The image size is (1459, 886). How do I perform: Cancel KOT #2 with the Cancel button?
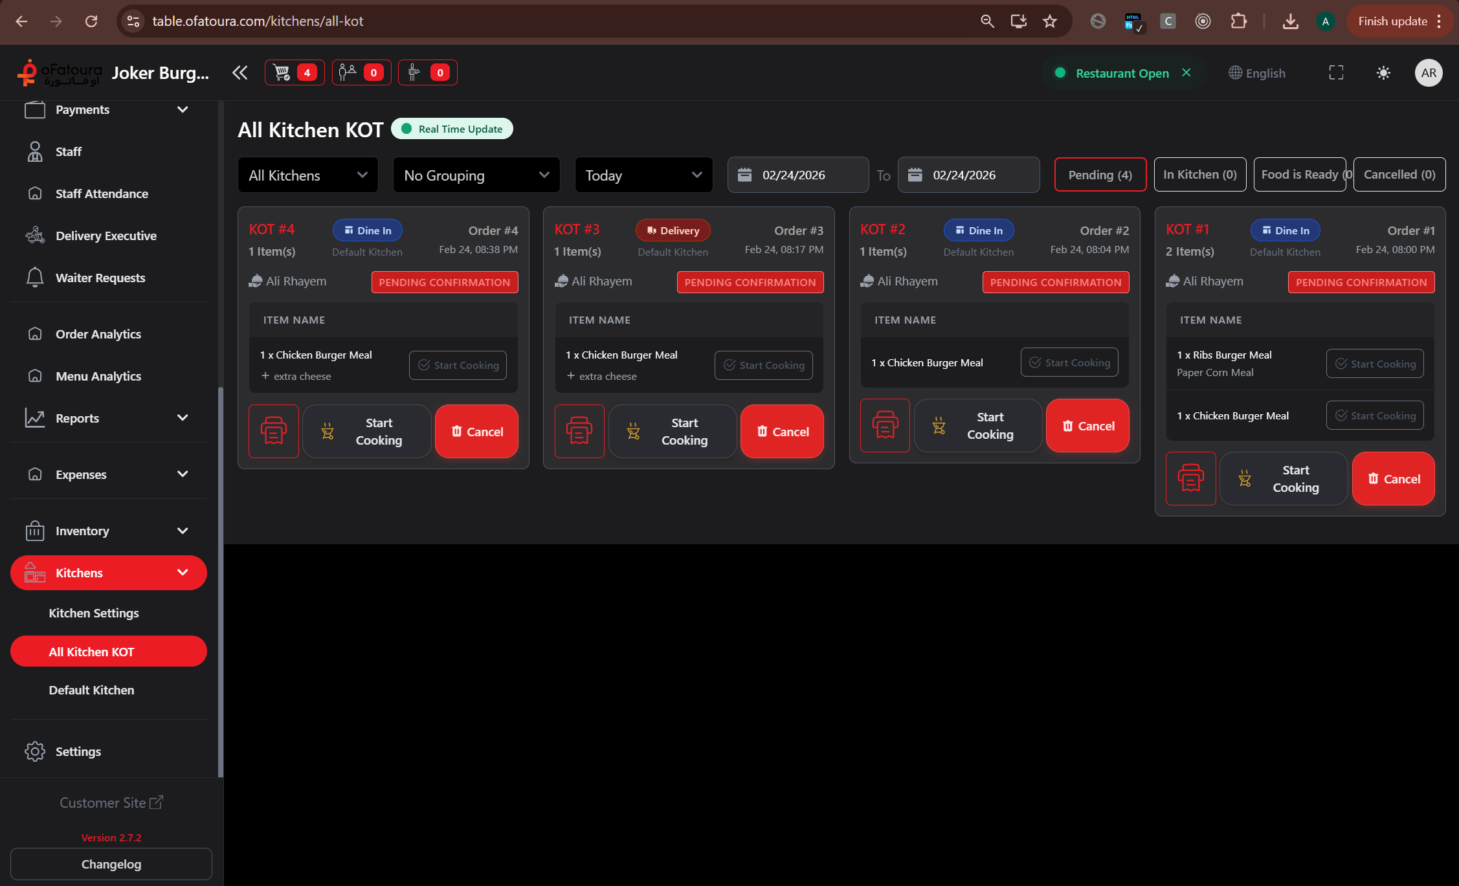[1087, 426]
